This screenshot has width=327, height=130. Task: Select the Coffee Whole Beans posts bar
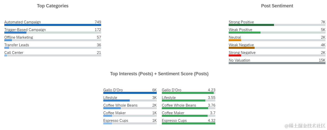click(x=130, y=106)
